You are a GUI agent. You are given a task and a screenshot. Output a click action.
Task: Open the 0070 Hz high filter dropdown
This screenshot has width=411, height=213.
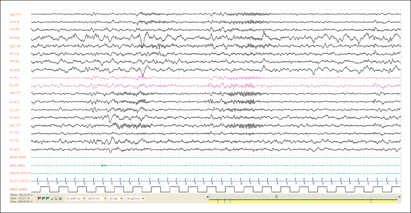tap(105, 198)
